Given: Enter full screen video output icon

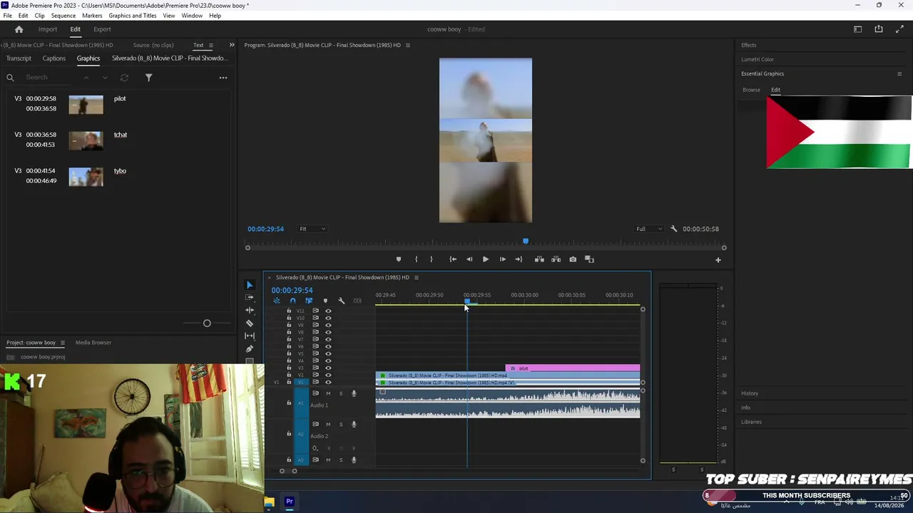Looking at the screenshot, I should 899,29.
